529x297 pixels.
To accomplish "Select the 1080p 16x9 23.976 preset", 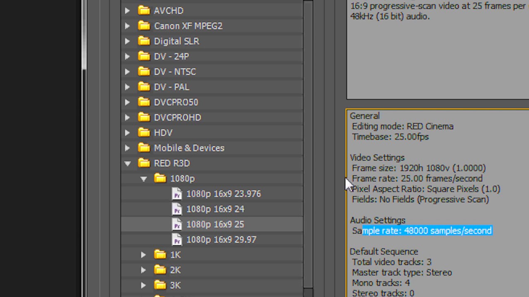I will (x=224, y=194).
